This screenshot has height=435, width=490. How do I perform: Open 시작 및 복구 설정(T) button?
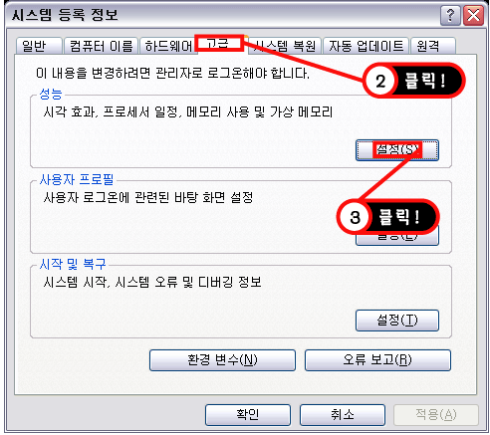click(x=397, y=321)
